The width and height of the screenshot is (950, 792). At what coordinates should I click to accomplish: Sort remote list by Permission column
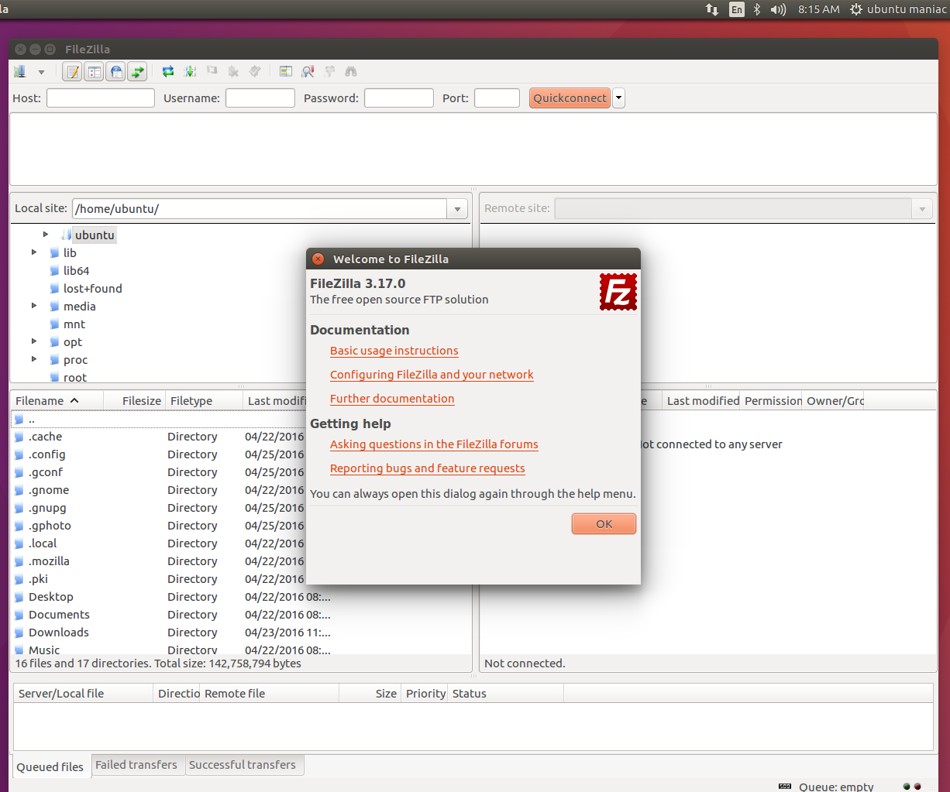point(771,400)
